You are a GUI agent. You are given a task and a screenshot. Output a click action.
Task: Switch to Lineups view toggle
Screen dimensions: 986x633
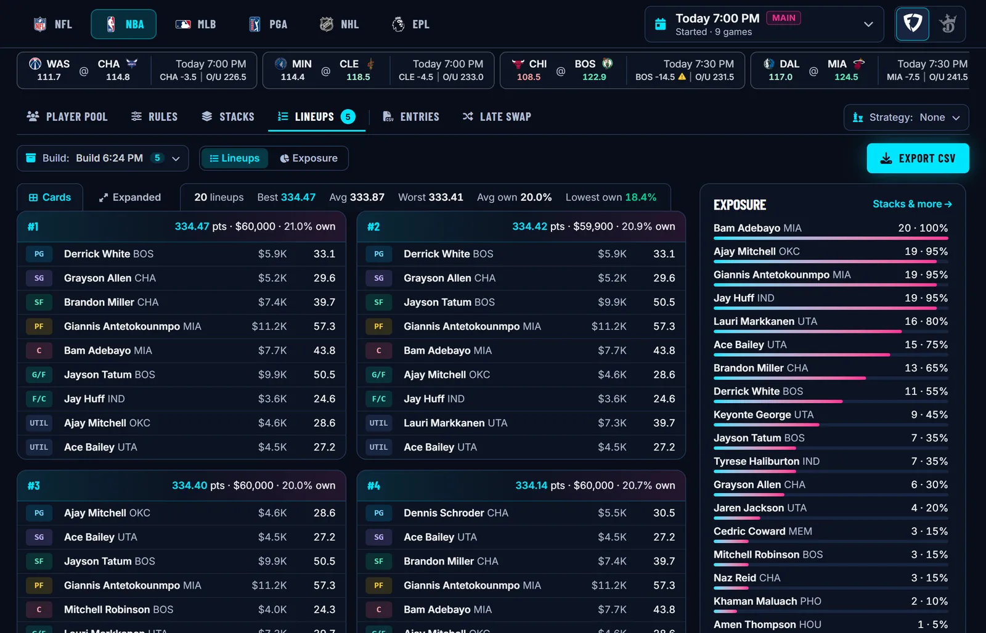[235, 158]
